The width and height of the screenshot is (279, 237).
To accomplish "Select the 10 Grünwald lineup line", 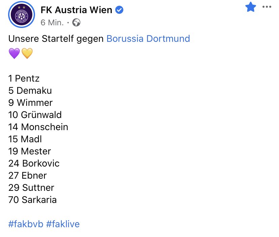I will pyautogui.click(x=35, y=115).
